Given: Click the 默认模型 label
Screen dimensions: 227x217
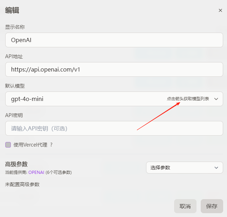Looking at the screenshot, I should click(15, 86).
